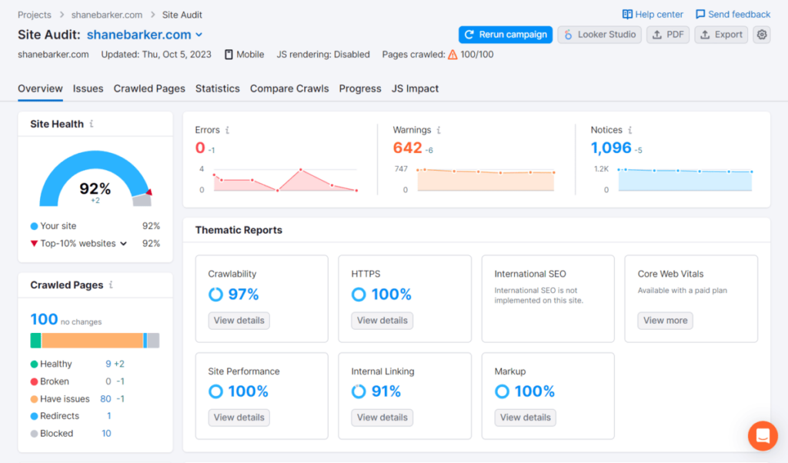The width and height of the screenshot is (788, 463).
Task: Click the orange Have issues bar segment
Action: 92,341
